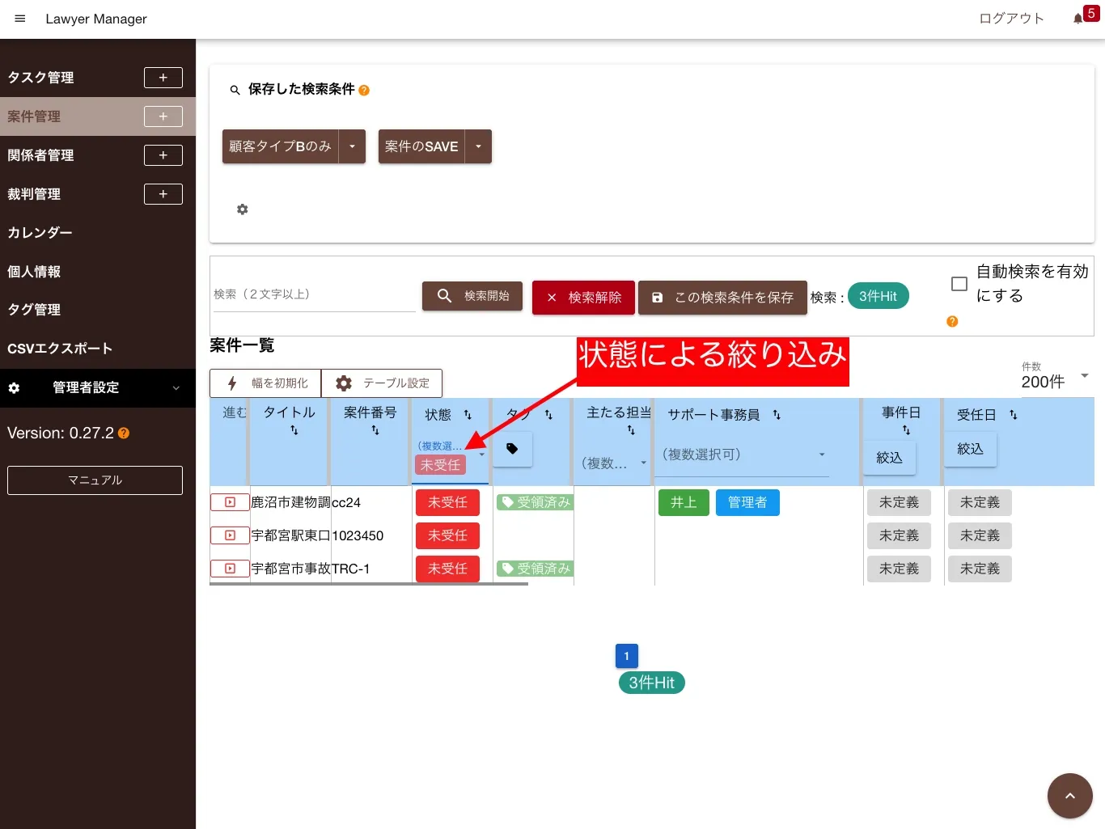The width and height of the screenshot is (1105, 829).
Task: Click the tag filter icon button
Action: [x=512, y=449]
